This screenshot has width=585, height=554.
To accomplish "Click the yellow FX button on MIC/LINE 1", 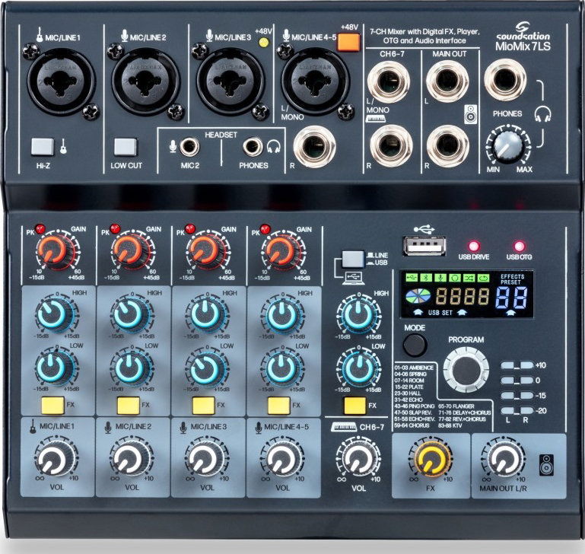I will tap(51, 405).
